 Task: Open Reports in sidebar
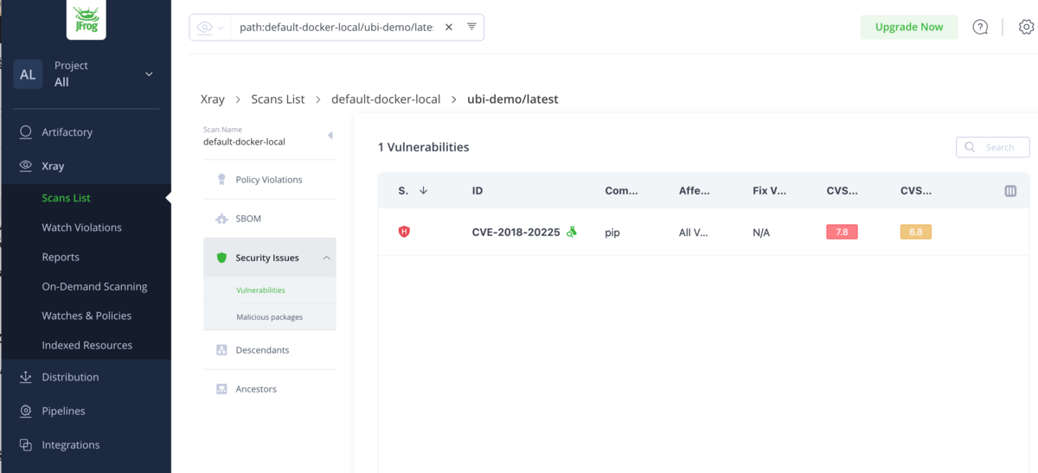(x=61, y=257)
